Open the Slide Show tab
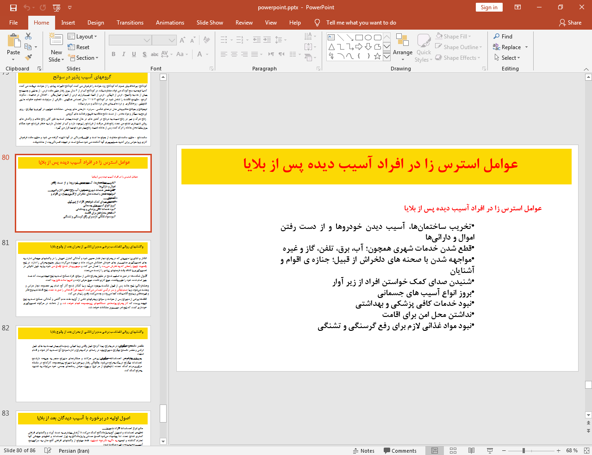592x455 pixels. pos(210,23)
